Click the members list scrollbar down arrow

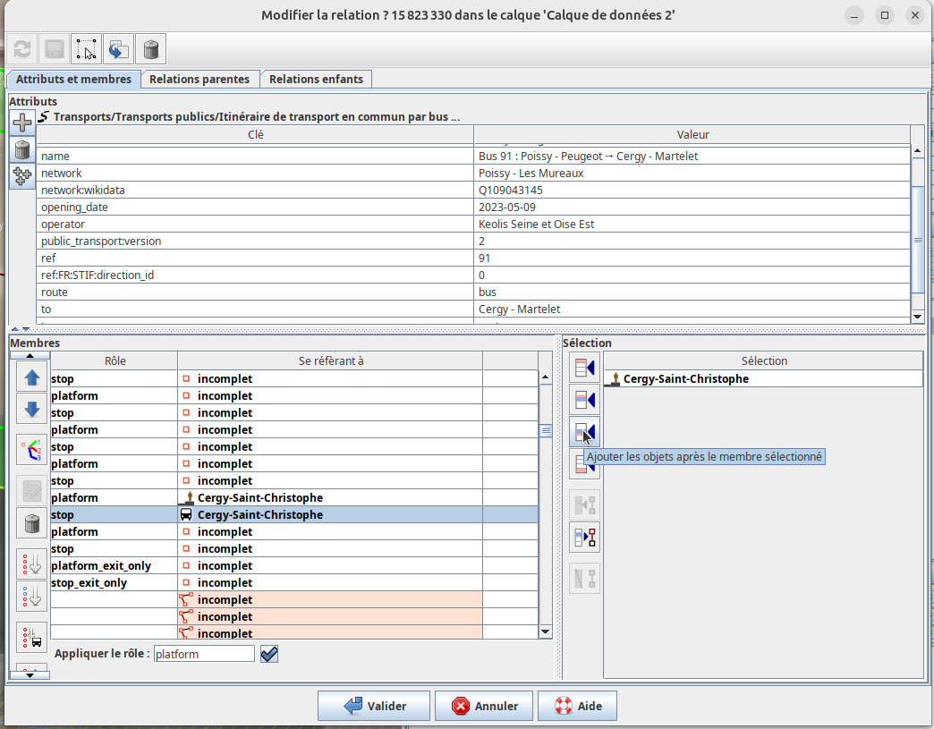tap(545, 632)
